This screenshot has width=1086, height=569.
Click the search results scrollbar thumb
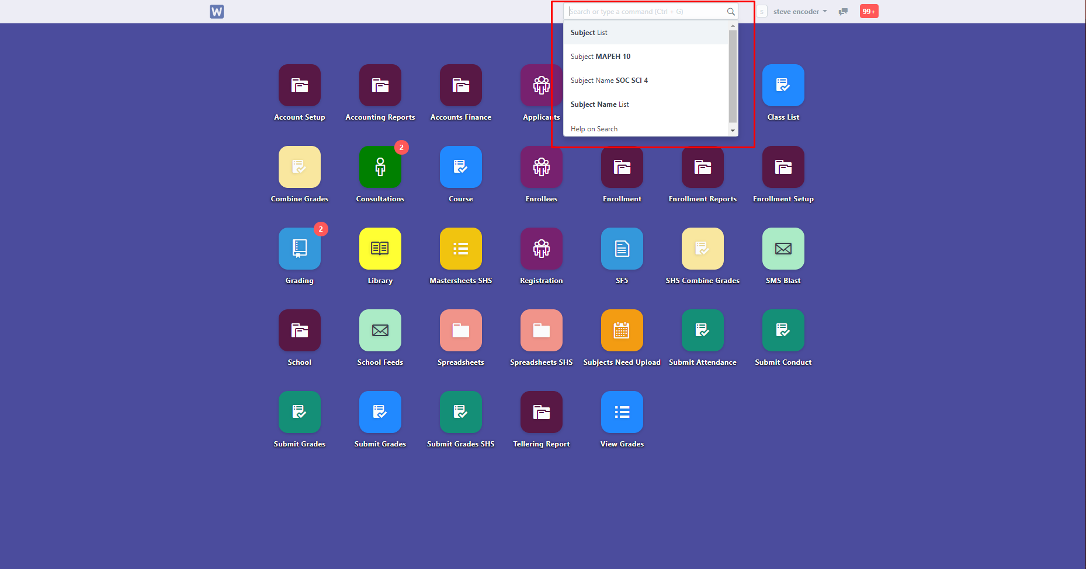(x=733, y=76)
